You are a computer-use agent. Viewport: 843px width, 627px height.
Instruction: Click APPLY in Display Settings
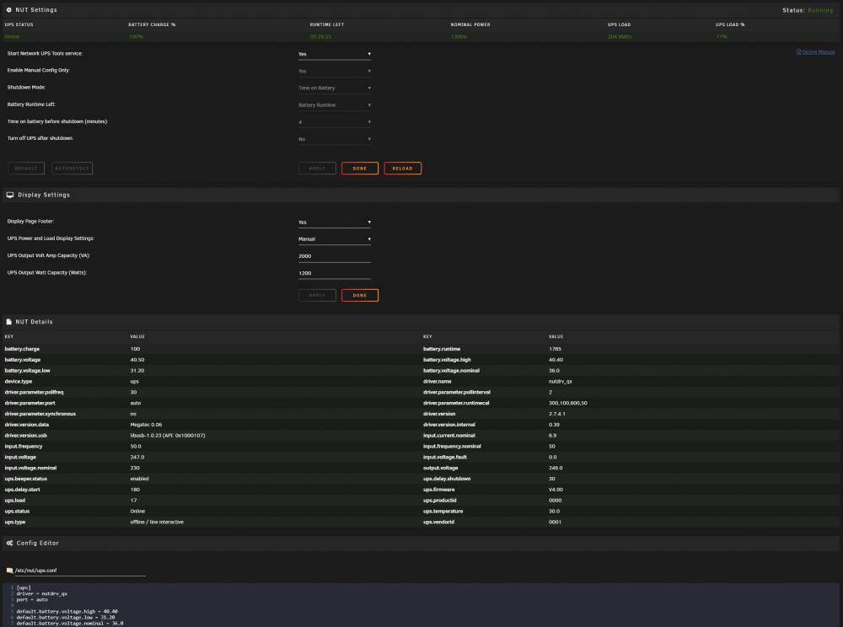(x=317, y=296)
